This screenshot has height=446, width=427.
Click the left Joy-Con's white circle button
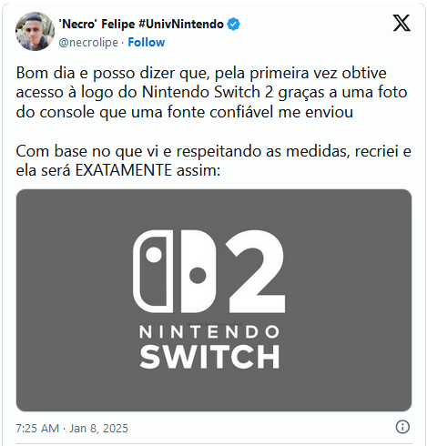tap(154, 254)
